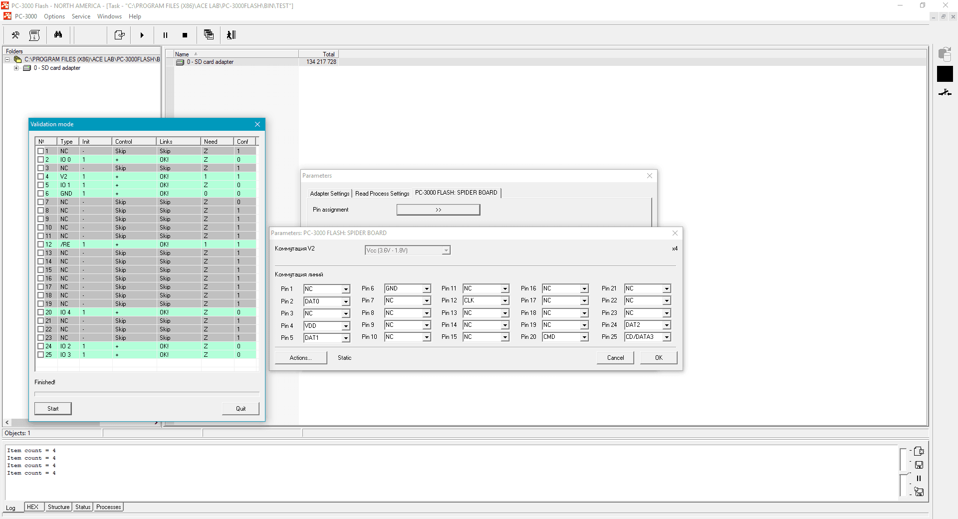Tick the checkbox for pin 24 IO 2
The height and width of the screenshot is (519, 958).
tap(41, 346)
